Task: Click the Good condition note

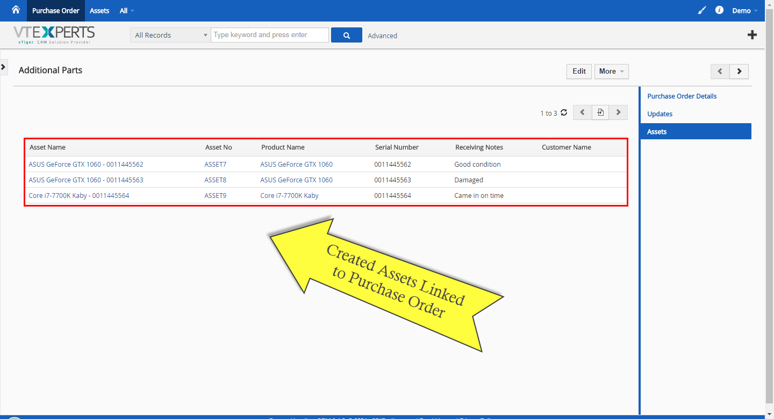Action: tap(478, 165)
